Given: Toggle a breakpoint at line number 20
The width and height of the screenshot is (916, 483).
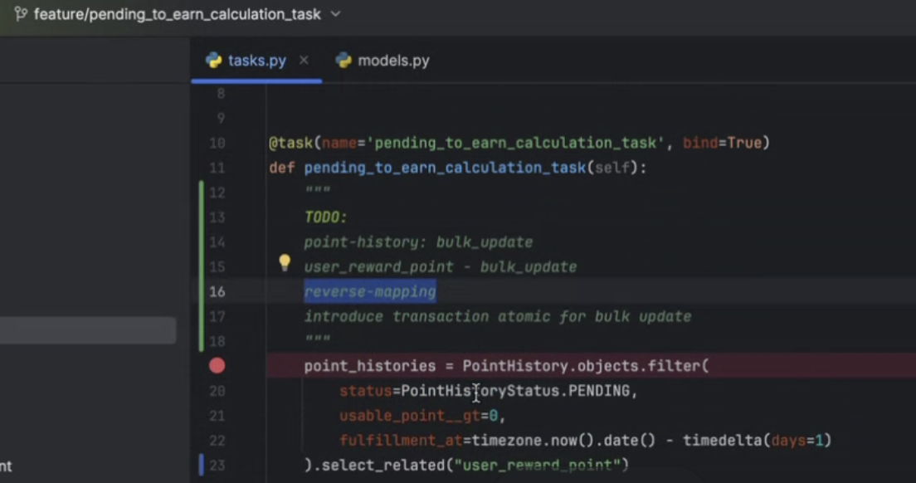Looking at the screenshot, I should [x=217, y=391].
